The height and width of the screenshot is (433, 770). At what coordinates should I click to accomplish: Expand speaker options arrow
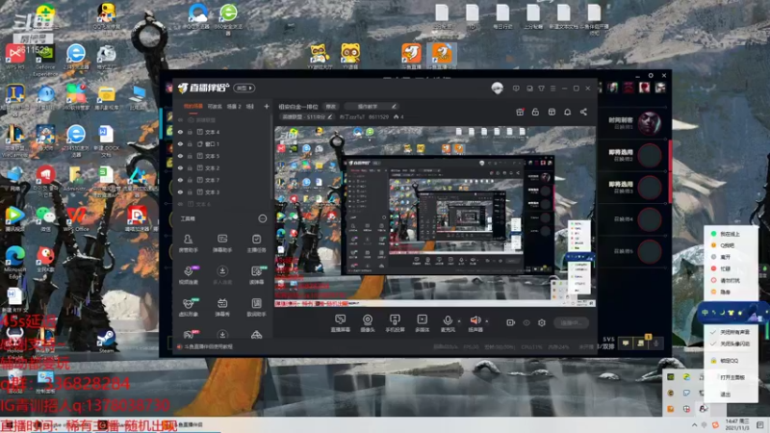[x=487, y=321]
